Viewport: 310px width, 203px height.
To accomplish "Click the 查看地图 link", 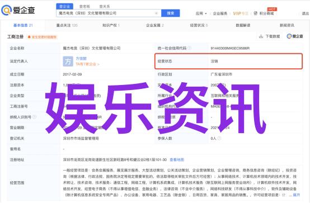I will pos(177,160).
